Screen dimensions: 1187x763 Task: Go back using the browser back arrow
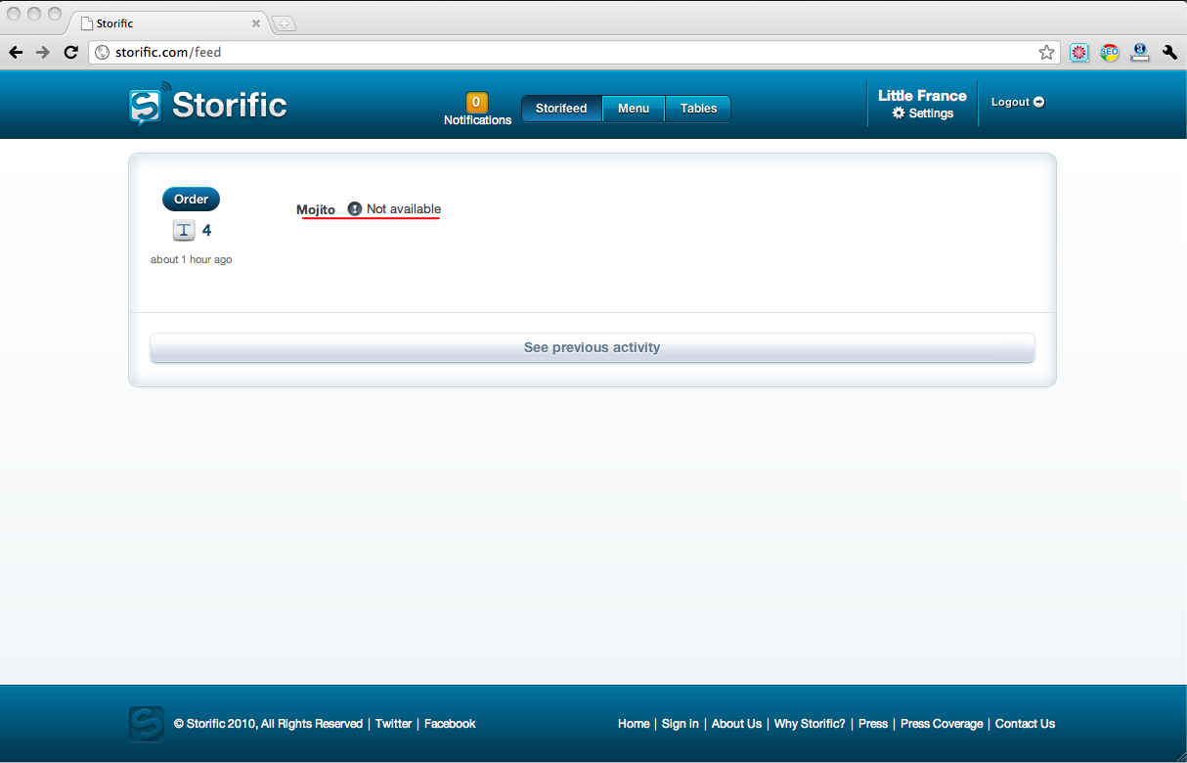pyautogui.click(x=16, y=53)
